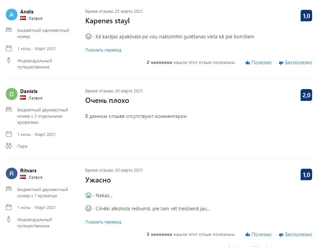Mark Andis's review as Полезно
The height and width of the screenshot is (247, 319).
(258, 63)
